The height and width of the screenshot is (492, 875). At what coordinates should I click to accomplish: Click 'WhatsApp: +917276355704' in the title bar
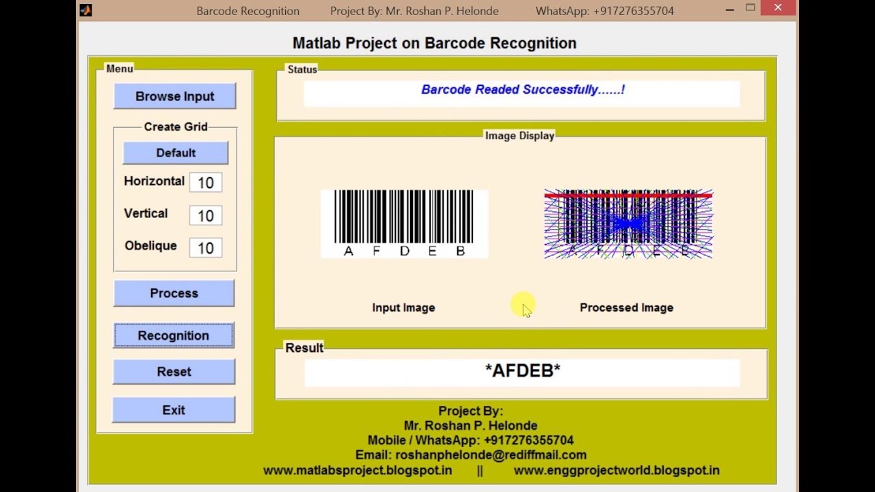pyautogui.click(x=605, y=11)
